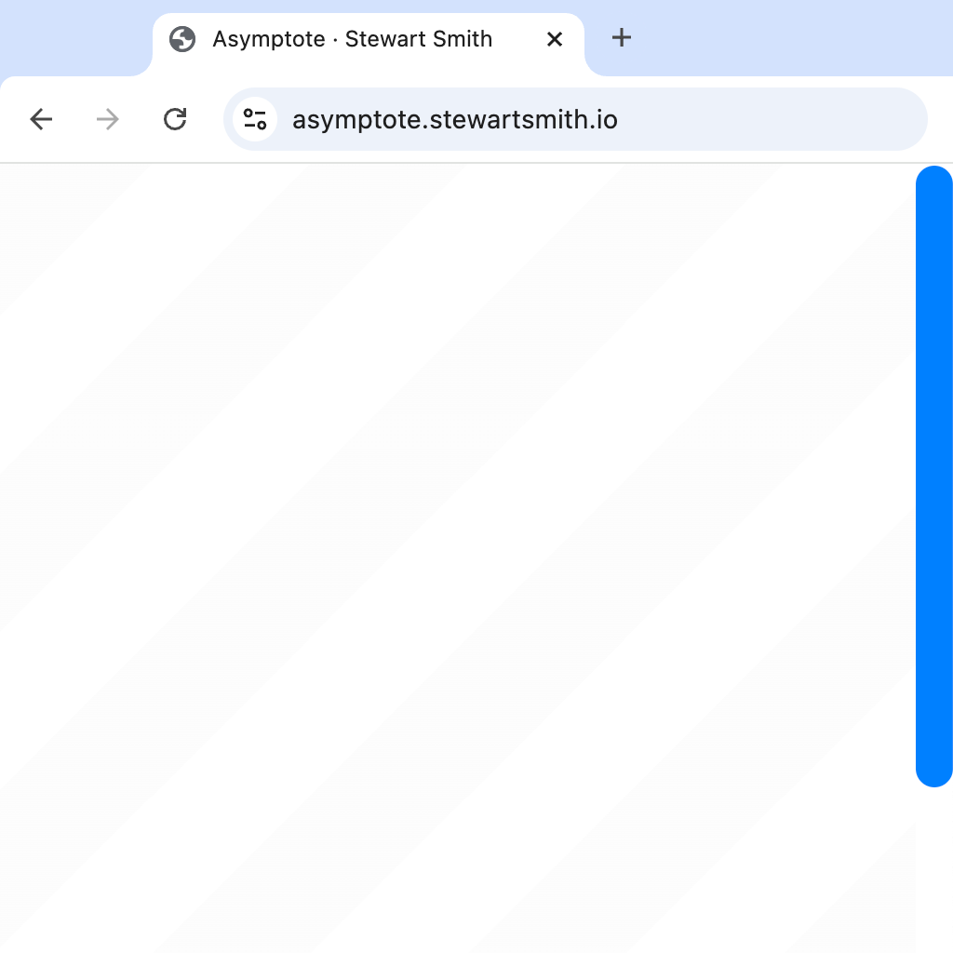Open the site information icon in address bar
This screenshot has height=953, width=953.
(255, 119)
